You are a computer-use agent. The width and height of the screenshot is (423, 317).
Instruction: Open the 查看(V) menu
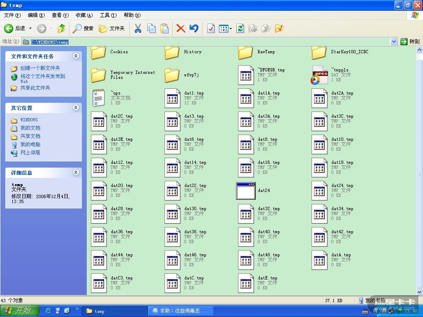[60, 15]
